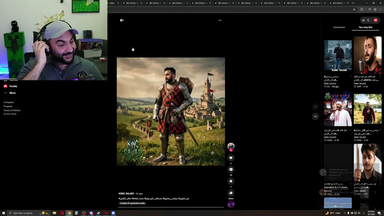Open Chrome media controls icon

click(x=370, y=10)
